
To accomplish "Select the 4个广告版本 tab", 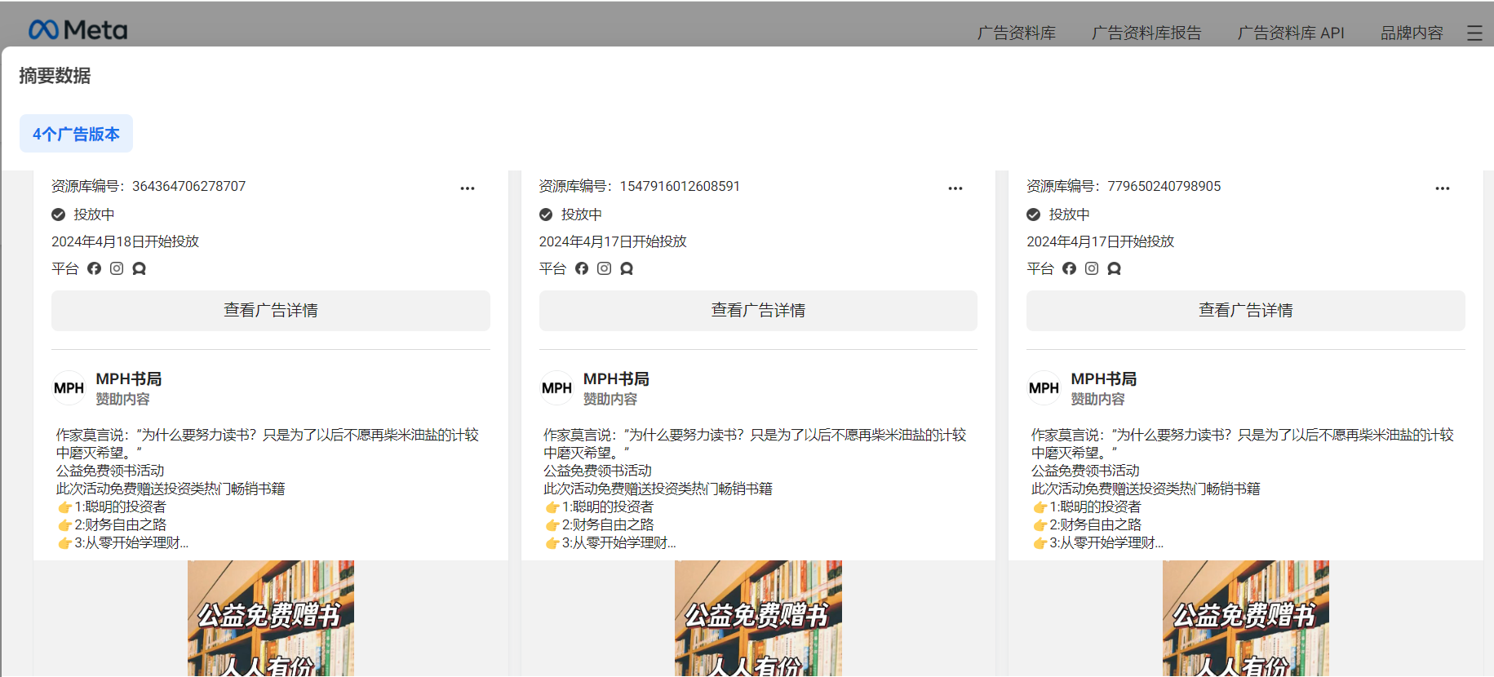I will tap(76, 134).
